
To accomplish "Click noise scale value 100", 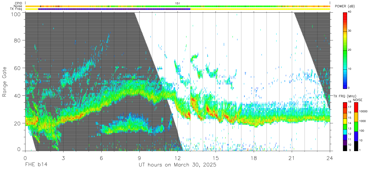I will (362, 131).
